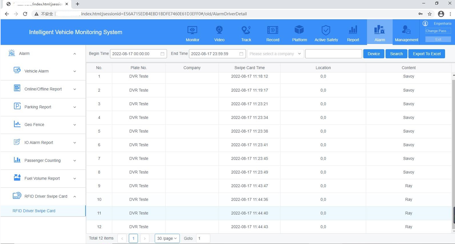The width and height of the screenshot is (455, 244).
Task: Click the Device button
Action: pyautogui.click(x=374, y=54)
